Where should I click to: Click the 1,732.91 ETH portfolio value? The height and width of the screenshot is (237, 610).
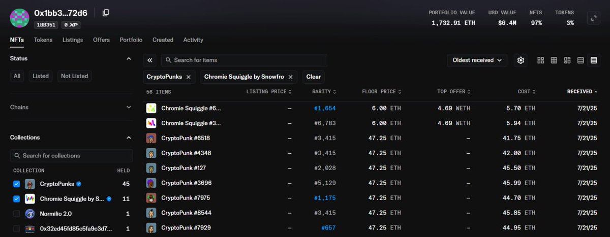453,23
